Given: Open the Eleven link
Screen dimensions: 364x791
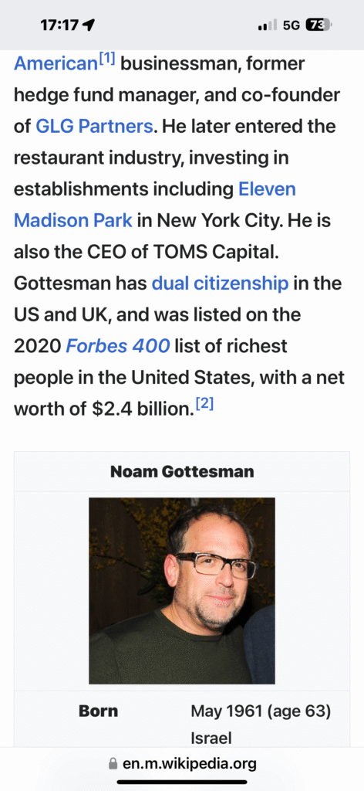Looking at the screenshot, I should (267, 189).
